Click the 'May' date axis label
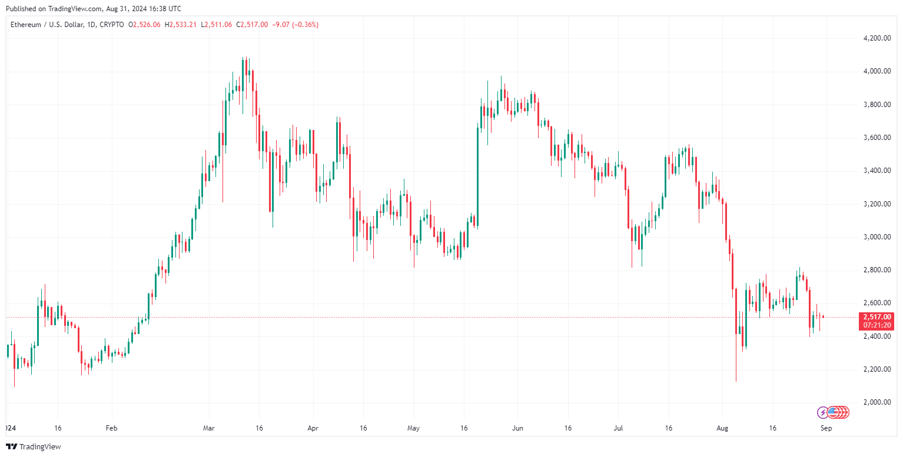 pos(413,429)
